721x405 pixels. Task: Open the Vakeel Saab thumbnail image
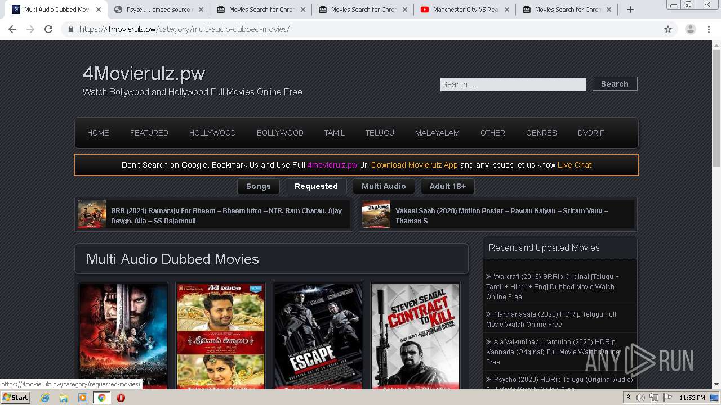(x=376, y=214)
